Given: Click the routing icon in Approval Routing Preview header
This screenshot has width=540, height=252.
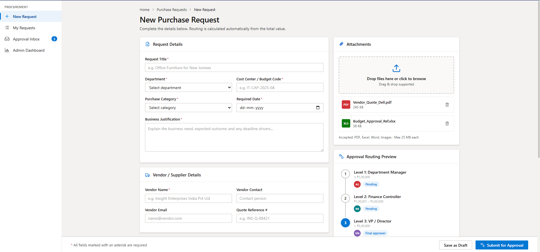Looking at the screenshot, I should tap(341, 156).
